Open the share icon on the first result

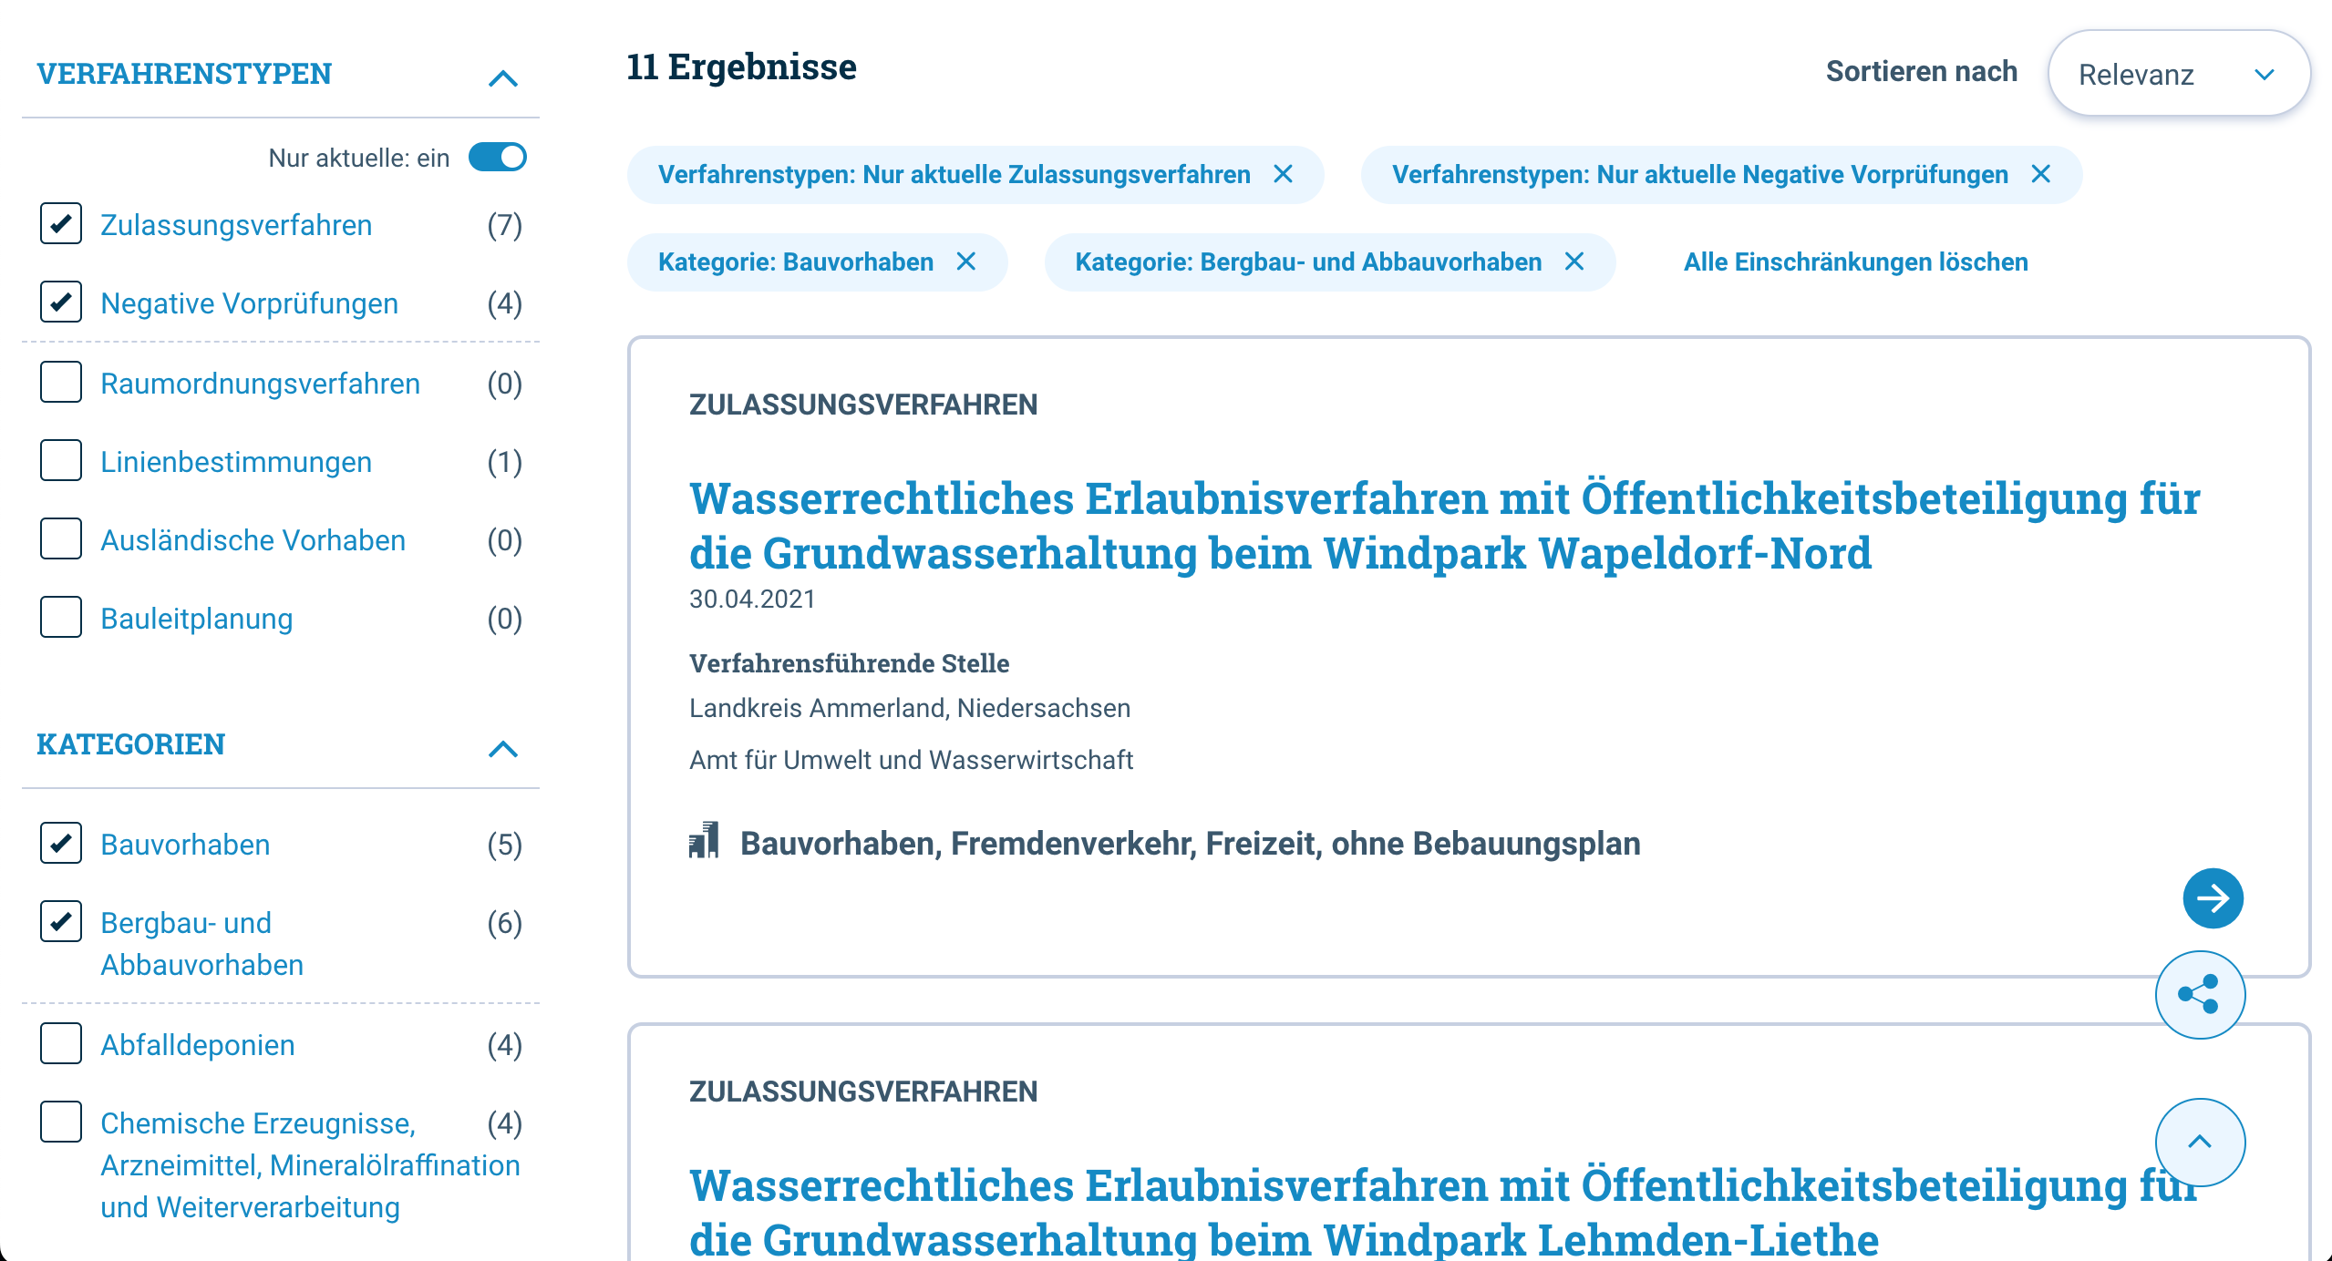coord(2200,994)
